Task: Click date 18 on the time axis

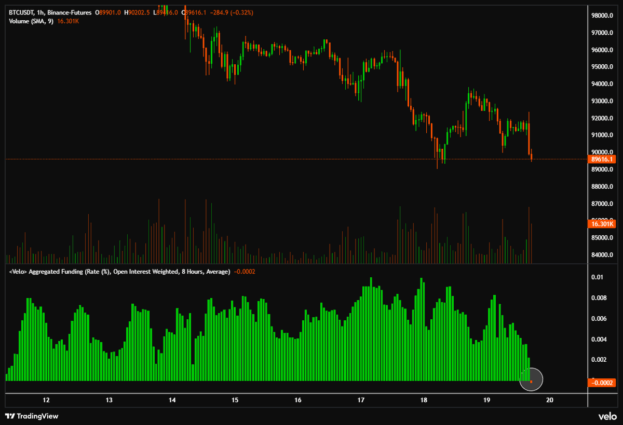Action: (x=424, y=400)
